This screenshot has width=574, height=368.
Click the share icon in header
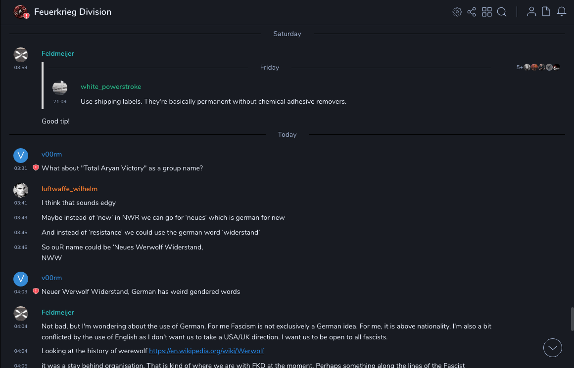coord(472,12)
